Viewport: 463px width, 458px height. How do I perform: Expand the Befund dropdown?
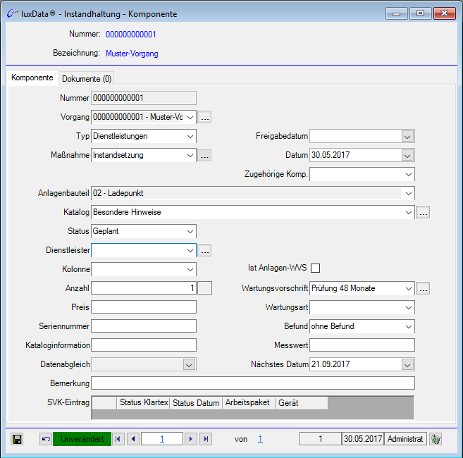coord(408,326)
